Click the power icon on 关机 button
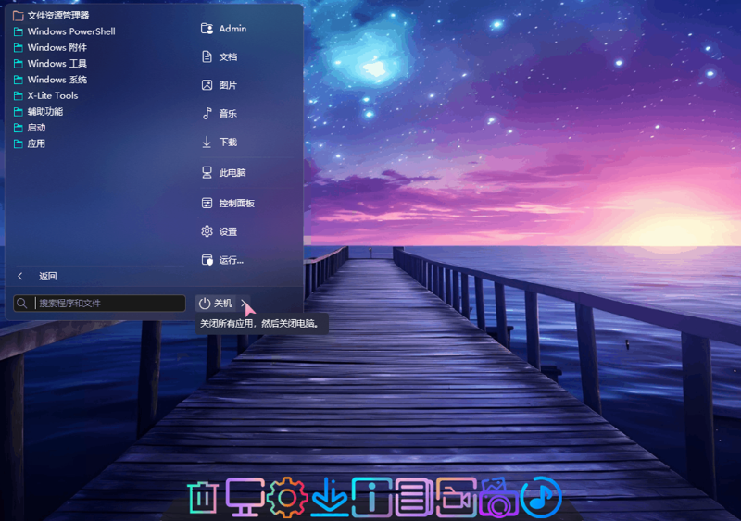741x521 pixels. 205,304
